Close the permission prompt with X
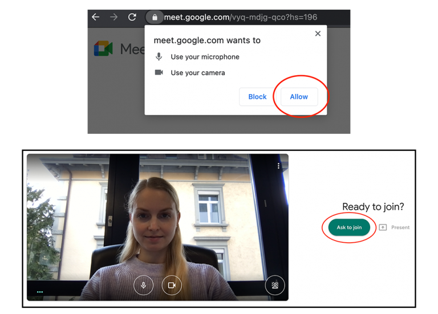The image size is (438, 314). point(318,34)
